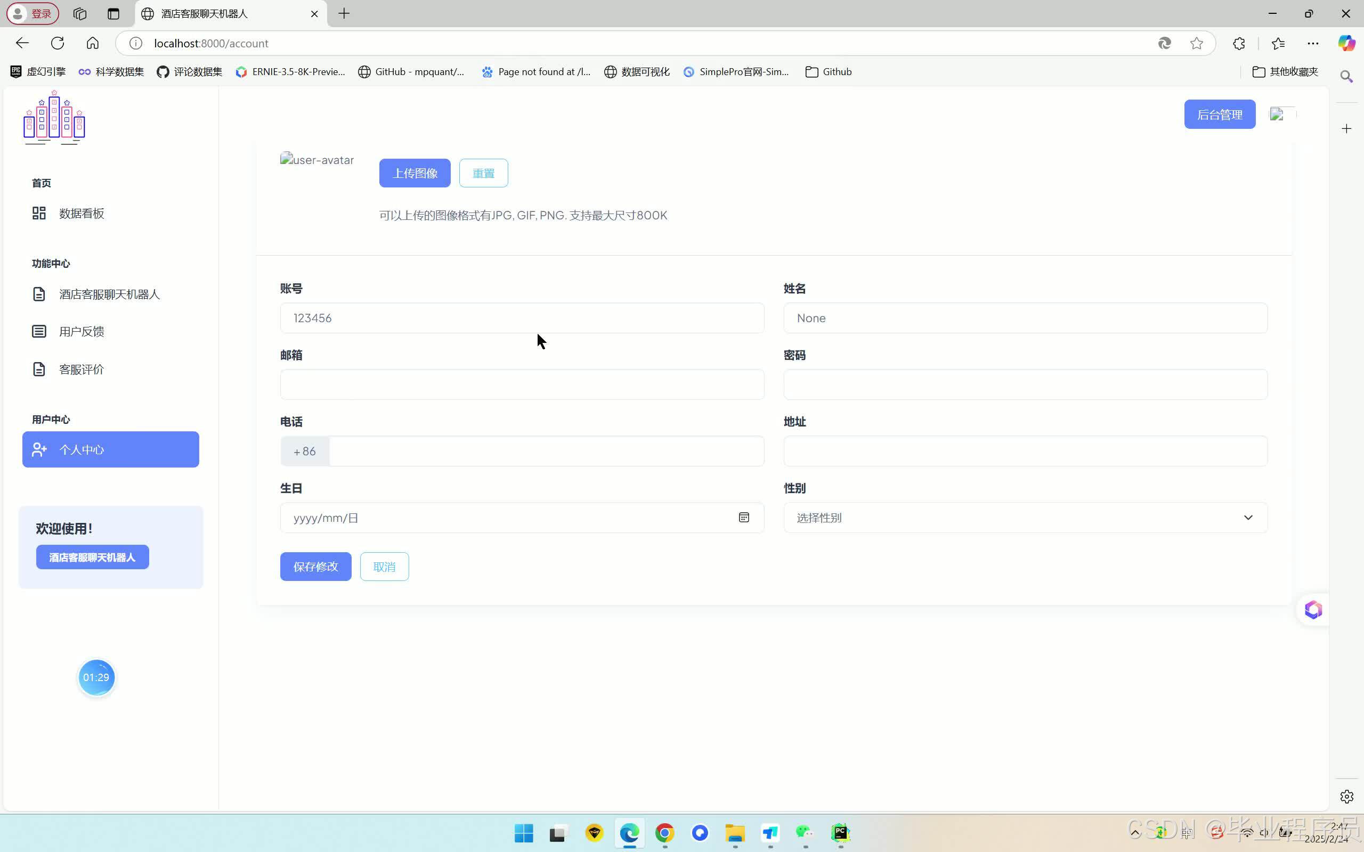Open PyCharm from the taskbar

(840, 833)
